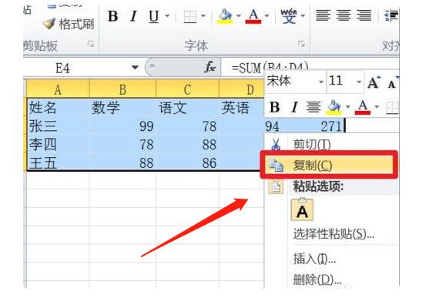This screenshot has height=298, width=442.
Task: Click the center alignment icon in ribbon
Action: pos(343,15)
